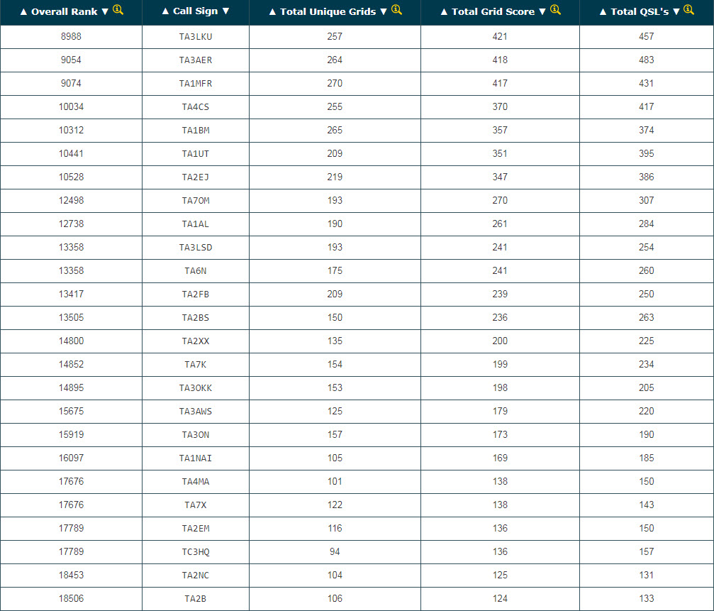Click overall rank 18506
The width and height of the screenshot is (714, 611).
pos(71,598)
